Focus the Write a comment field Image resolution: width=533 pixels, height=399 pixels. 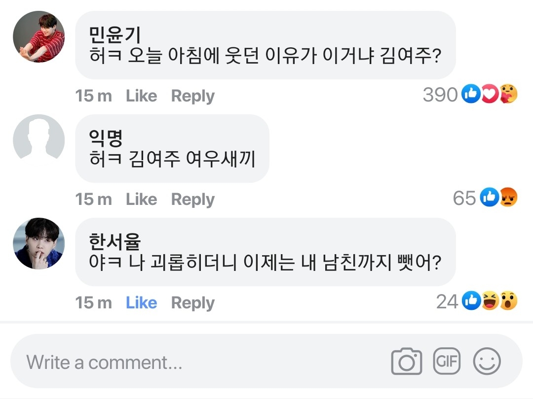click(197, 362)
